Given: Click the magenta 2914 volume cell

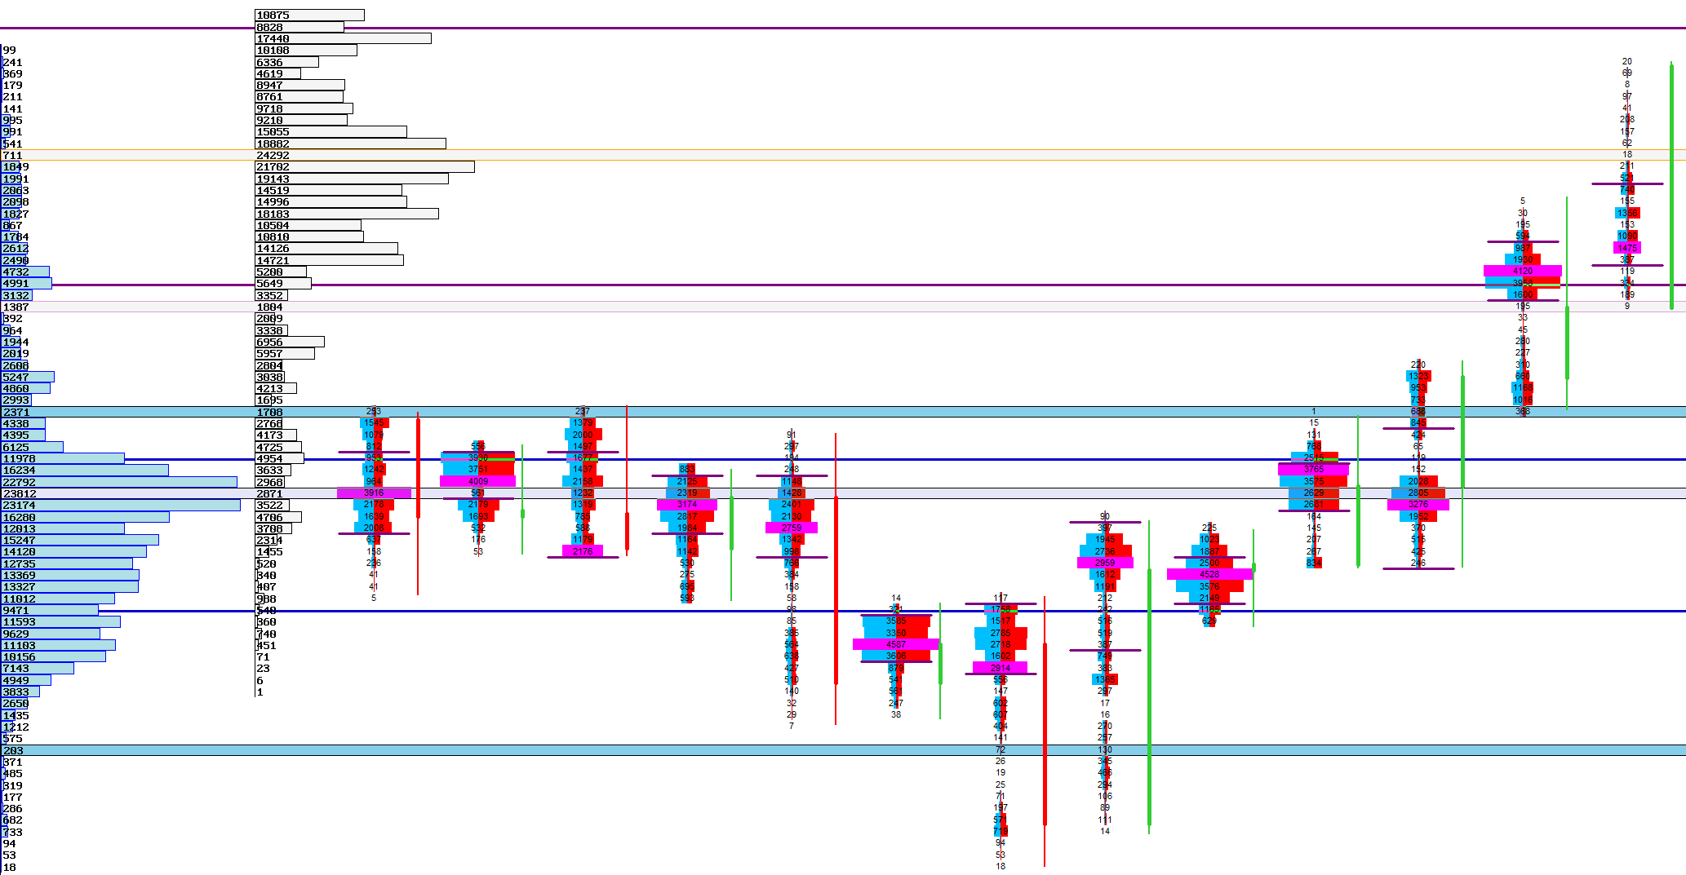Looking at the screenshot, I should [x=1000, y=668].
